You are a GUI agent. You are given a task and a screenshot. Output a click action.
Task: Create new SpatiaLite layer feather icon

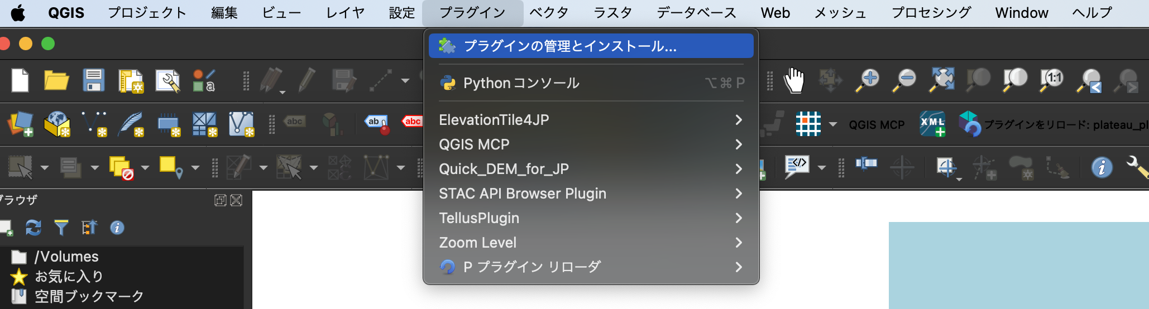(131, 124)
